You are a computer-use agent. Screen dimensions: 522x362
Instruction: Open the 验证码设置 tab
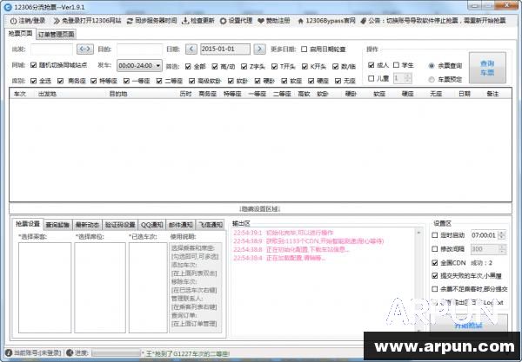pos(120,225)
